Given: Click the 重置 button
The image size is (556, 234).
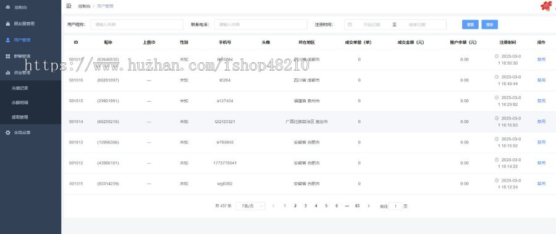Looking at the screenshot, I should 470,25.
